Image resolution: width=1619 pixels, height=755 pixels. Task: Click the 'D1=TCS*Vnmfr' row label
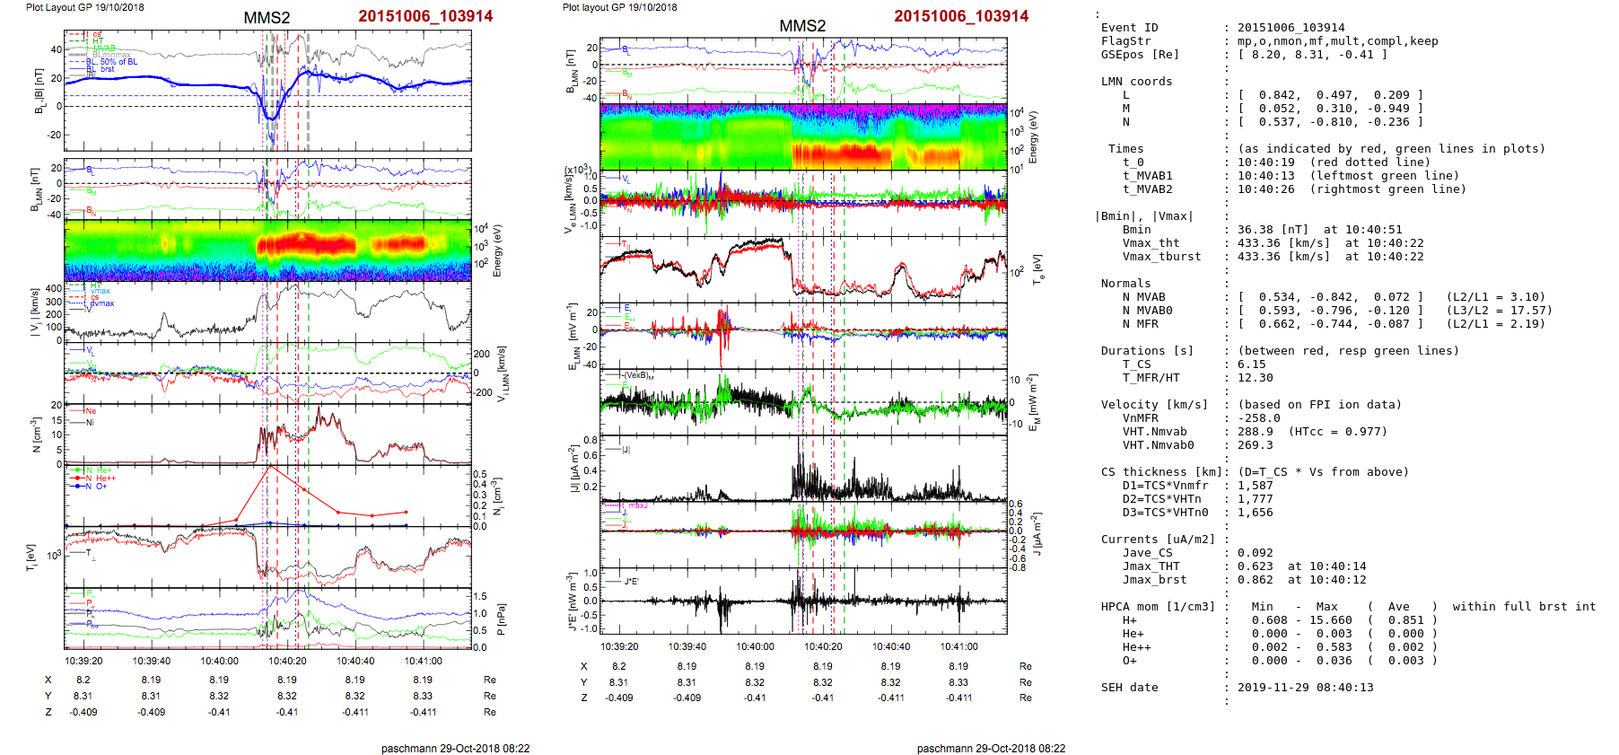(1165, 486)
